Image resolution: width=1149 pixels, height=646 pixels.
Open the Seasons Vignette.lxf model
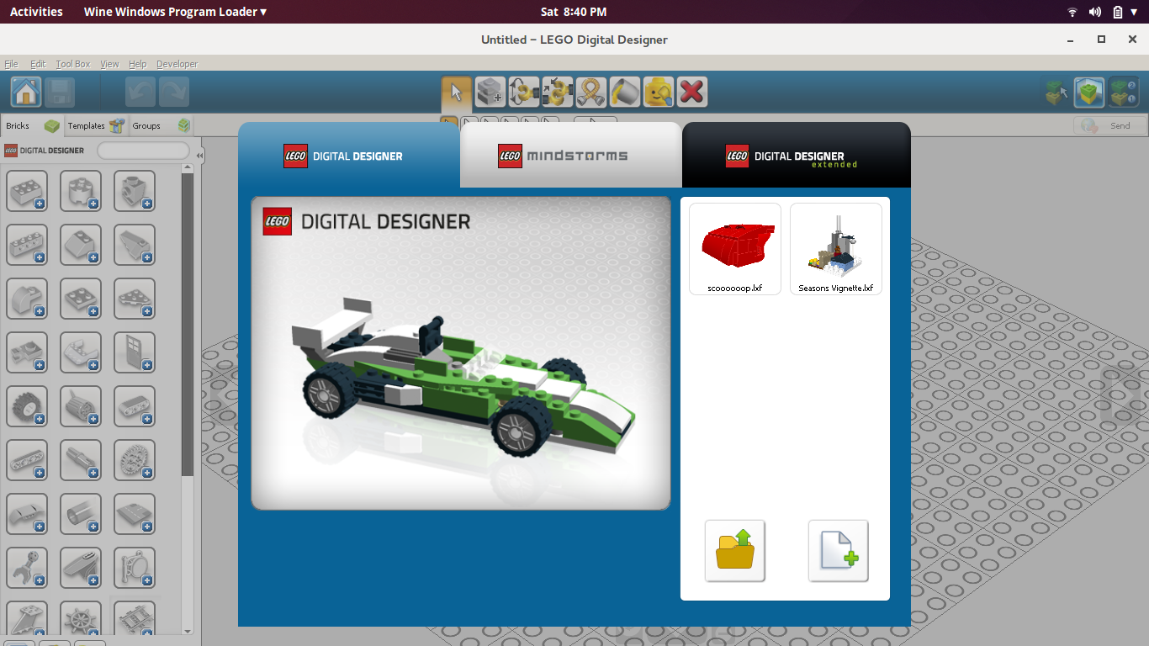[835, 249]
